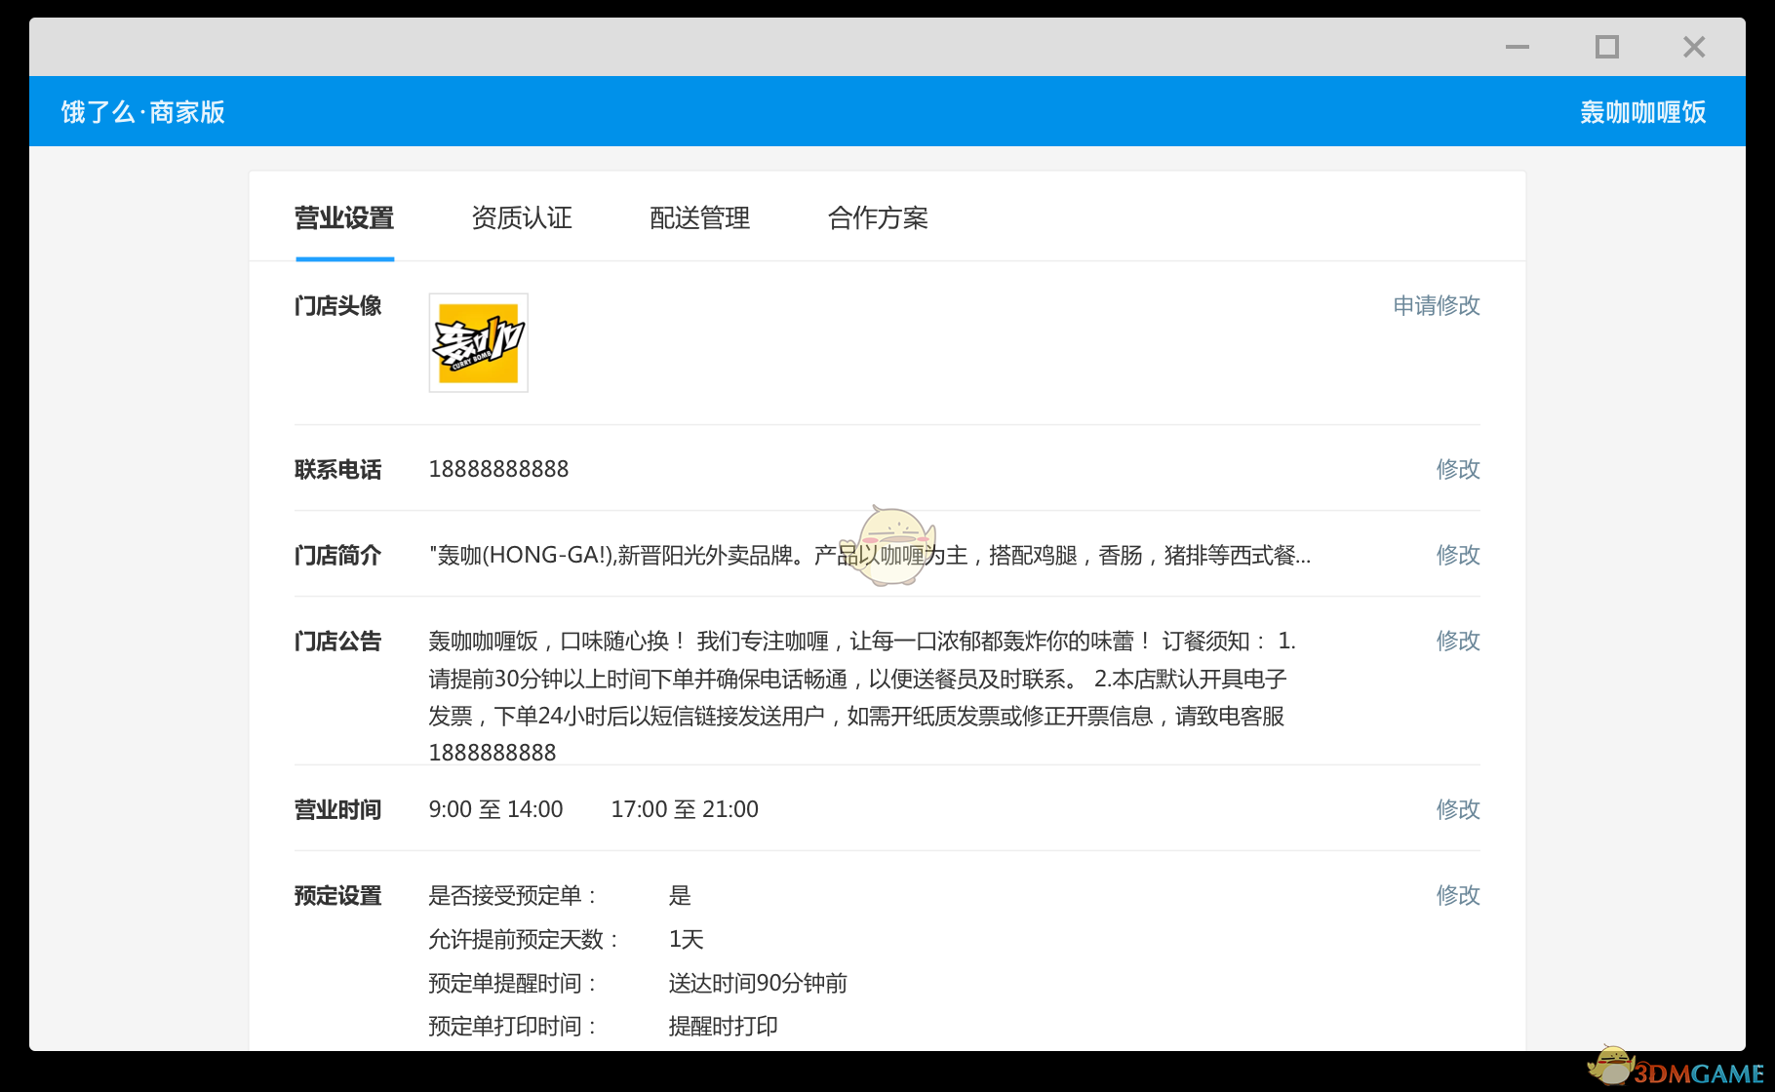Click the phone number 18888888888
Image resolution: width=1775 pixels, height=1092 pixels.
(498, 469)
